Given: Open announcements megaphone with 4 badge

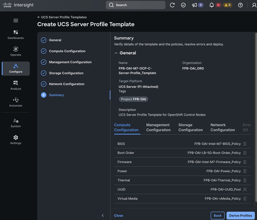Looking at the screenshot, I should point(198,5).
